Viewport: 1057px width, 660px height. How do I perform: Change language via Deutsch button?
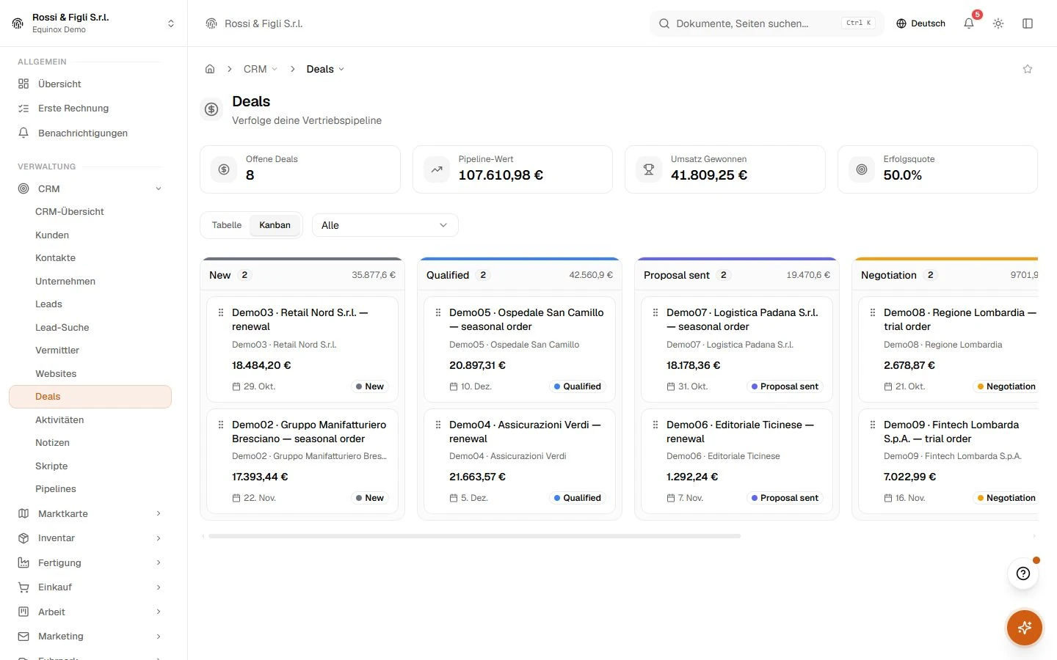(920, 23)
